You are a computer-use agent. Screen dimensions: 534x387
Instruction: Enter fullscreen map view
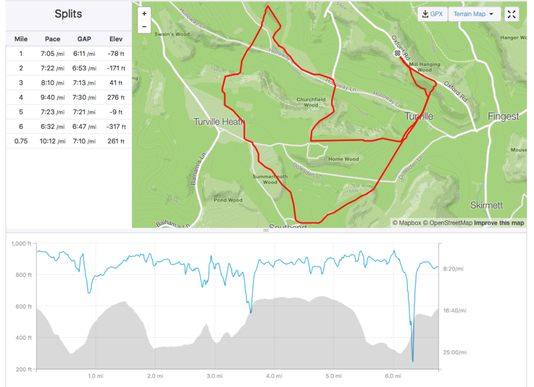(512, 14)
